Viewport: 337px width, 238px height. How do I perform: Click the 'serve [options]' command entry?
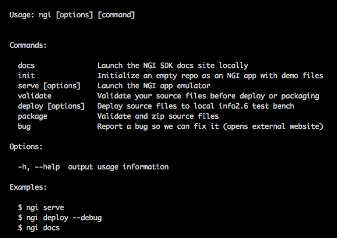tap(49, 86)
